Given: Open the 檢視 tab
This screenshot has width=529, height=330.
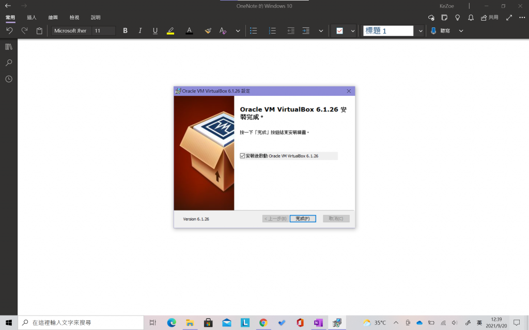Looking at the screenshot, I should tap(74, 18).
